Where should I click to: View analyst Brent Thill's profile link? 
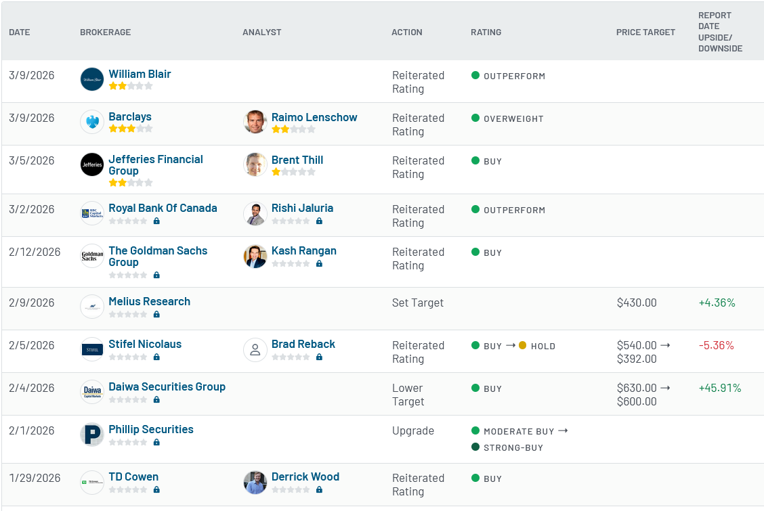[297, 160]
